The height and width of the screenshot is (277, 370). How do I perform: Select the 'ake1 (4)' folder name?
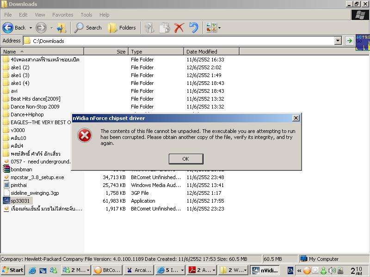20,83
